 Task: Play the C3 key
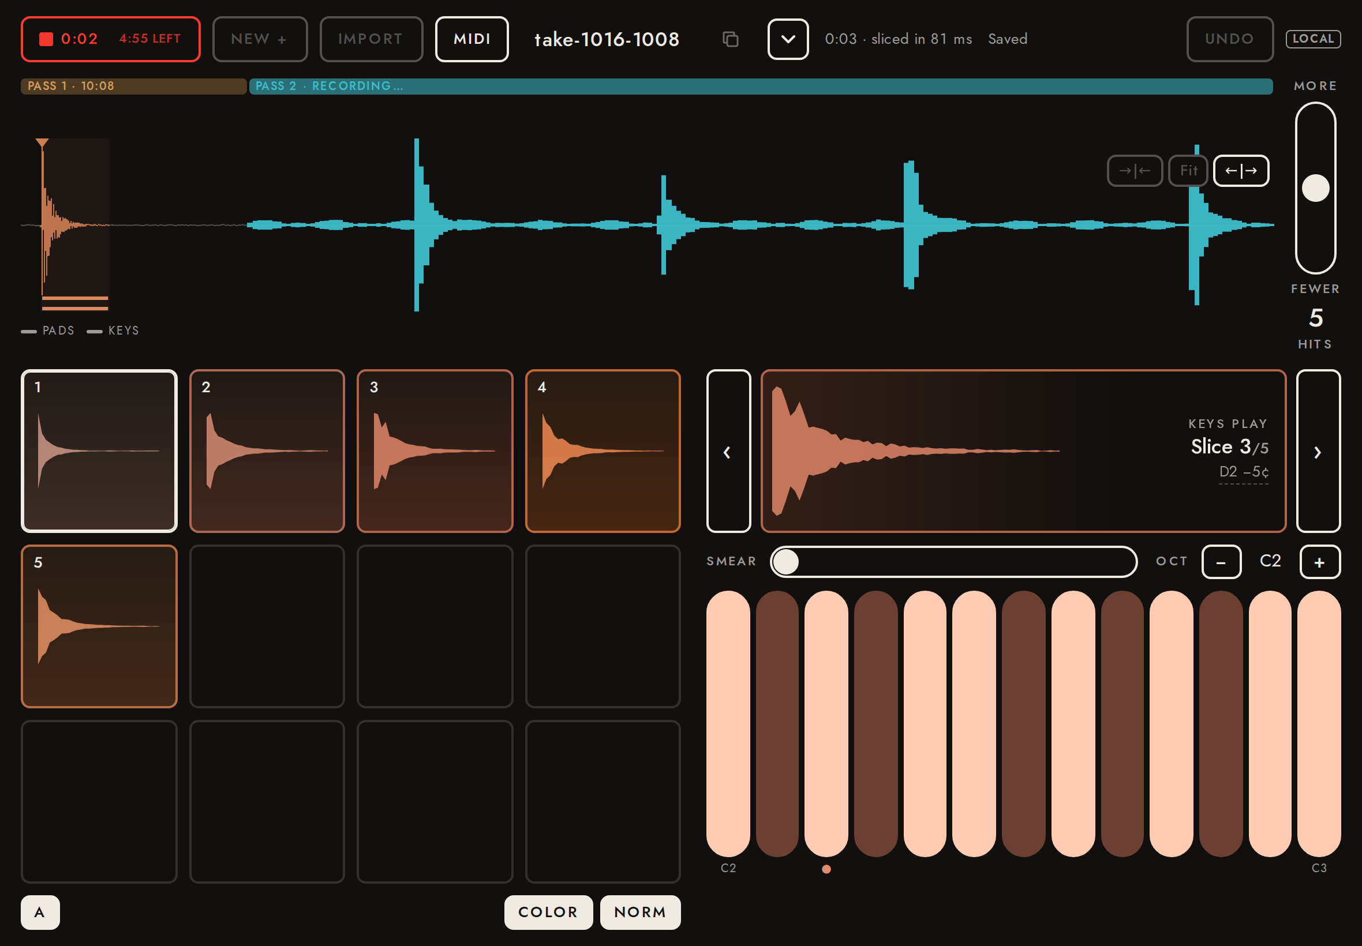click(x=1319, y=723)
